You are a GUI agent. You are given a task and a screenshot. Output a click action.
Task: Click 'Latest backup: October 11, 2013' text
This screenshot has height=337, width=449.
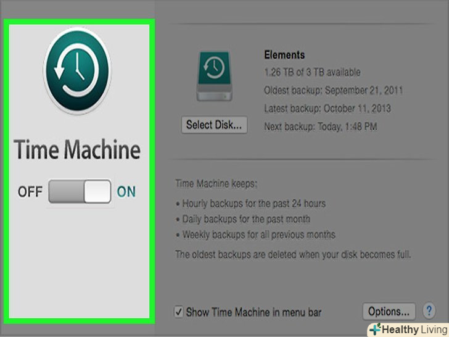point(327,109)
